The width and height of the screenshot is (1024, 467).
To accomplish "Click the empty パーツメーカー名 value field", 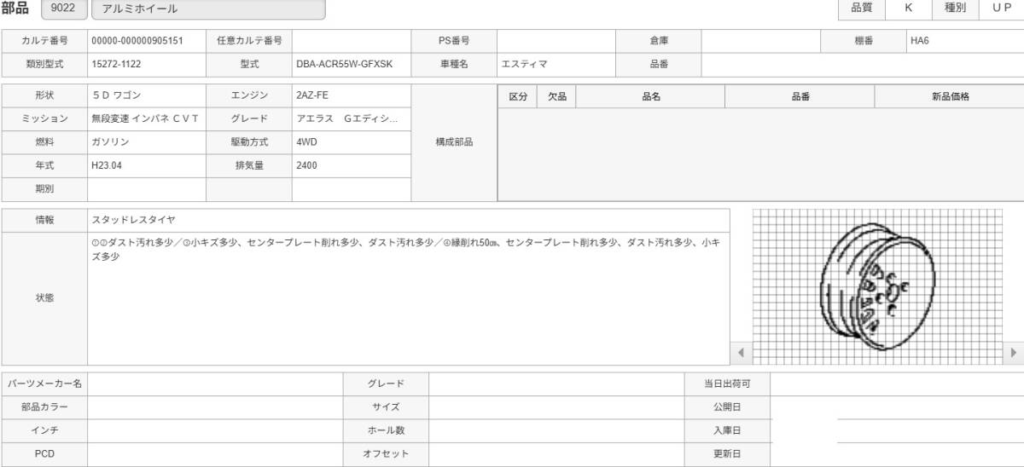I will tap(215, 384).
